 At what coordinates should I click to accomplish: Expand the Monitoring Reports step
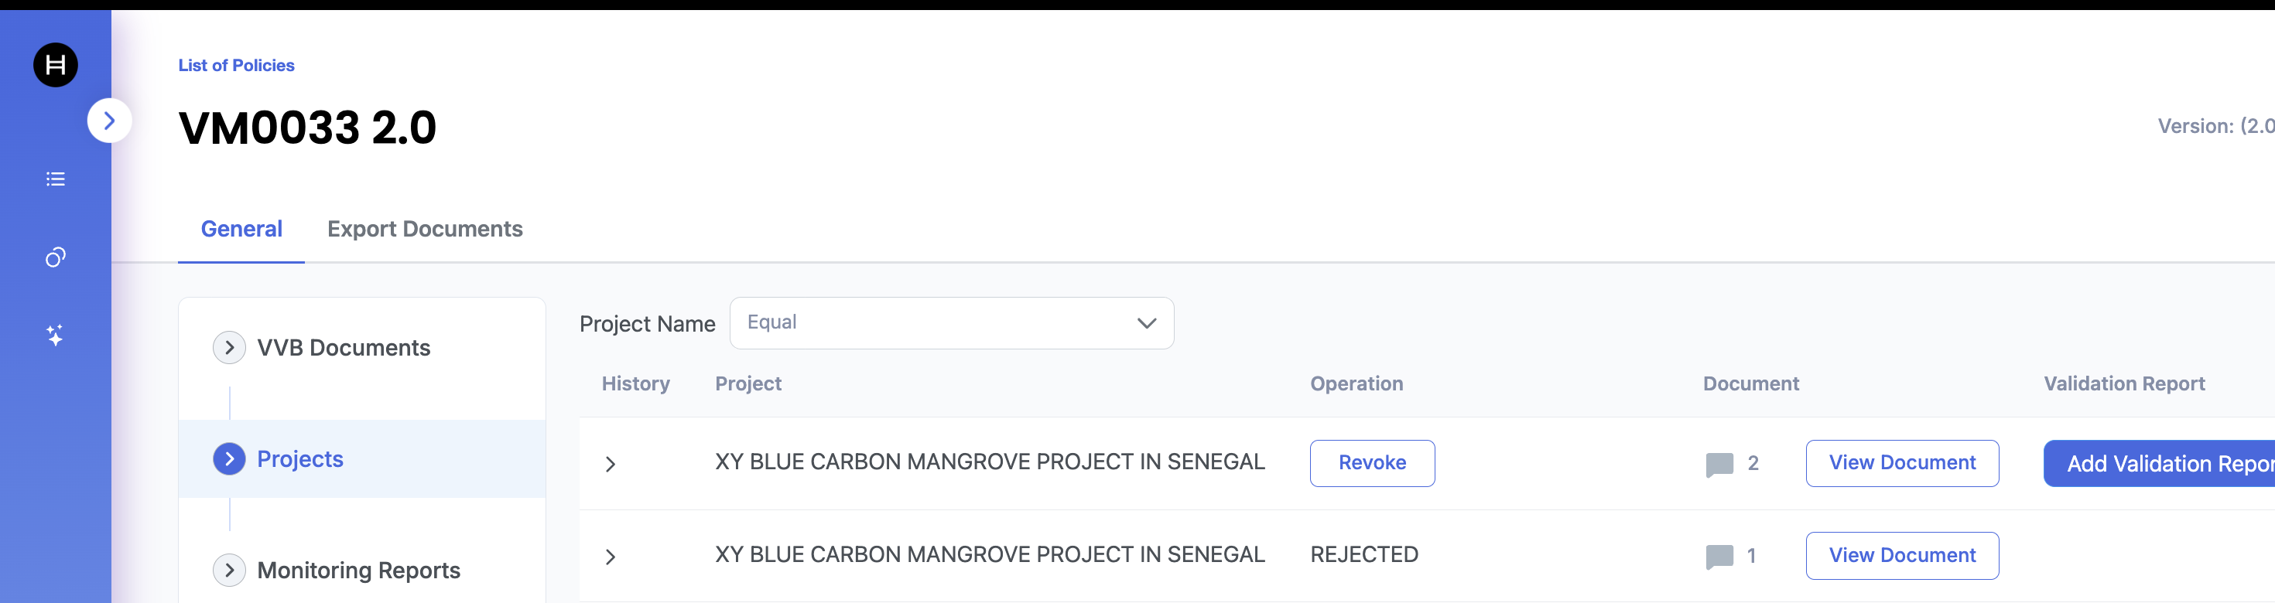pyautogui.click(x=230, y=571)
